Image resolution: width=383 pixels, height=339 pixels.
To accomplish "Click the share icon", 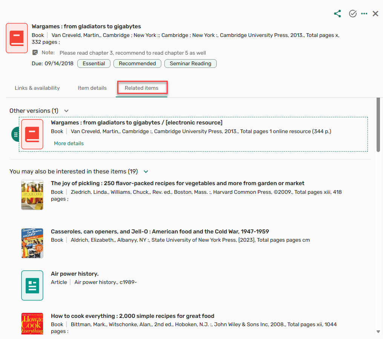I will point(337,14).
